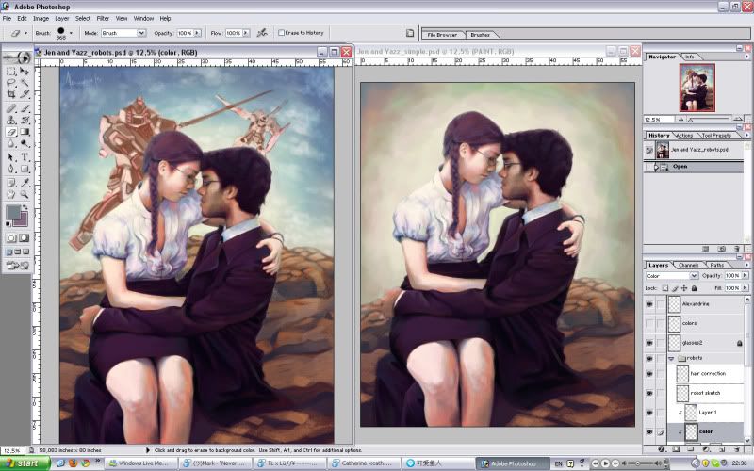Viewport: 754px width, 471px height.
Task: Click the foreground color swatch
Action: click(x=12, y=212)
